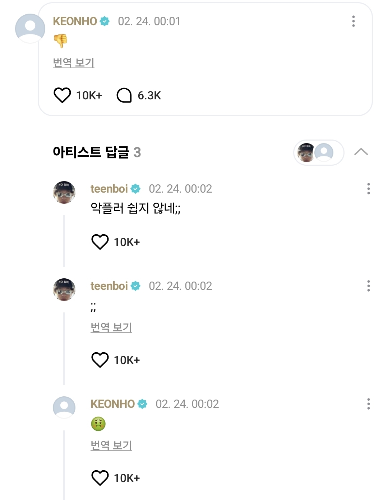This screenshot has height=500, width=388.
Task: View translation of teenboi's second reply
Action: (111, 327)
